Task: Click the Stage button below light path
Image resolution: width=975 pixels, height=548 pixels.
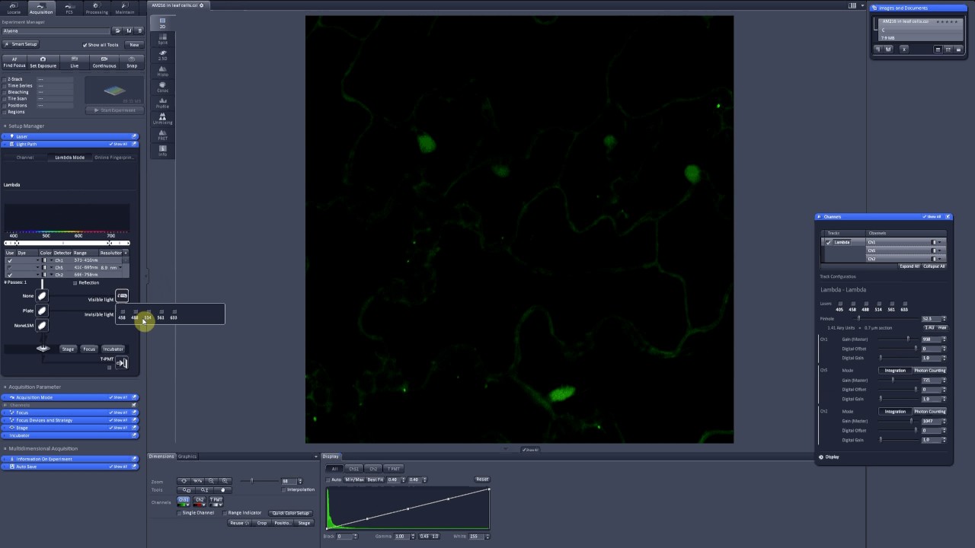Action: 68,349
